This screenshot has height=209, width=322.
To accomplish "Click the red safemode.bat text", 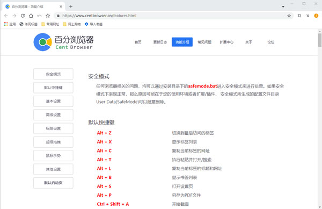I will (x=202, y=86).
